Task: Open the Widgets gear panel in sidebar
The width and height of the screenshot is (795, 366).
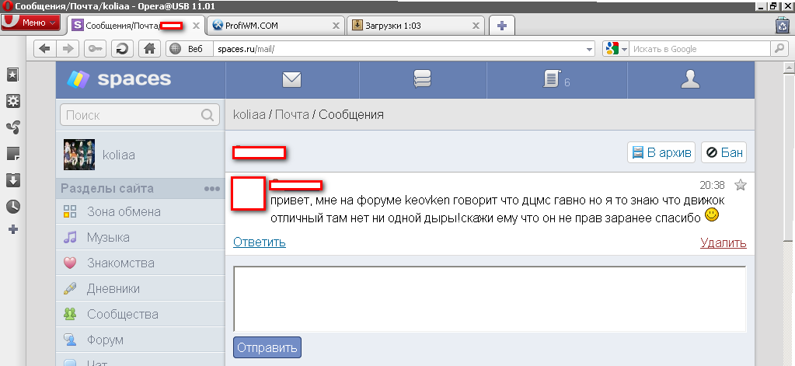Action: 13,101
